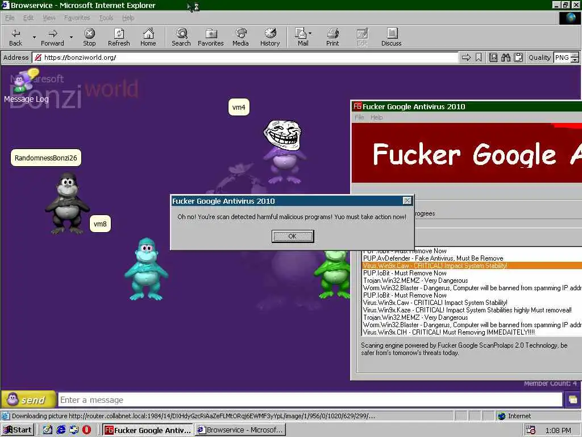This screenshot has width=582, height=437.
Task: Click the red Opera quick launch icon
Action: (x=86, y=430)
